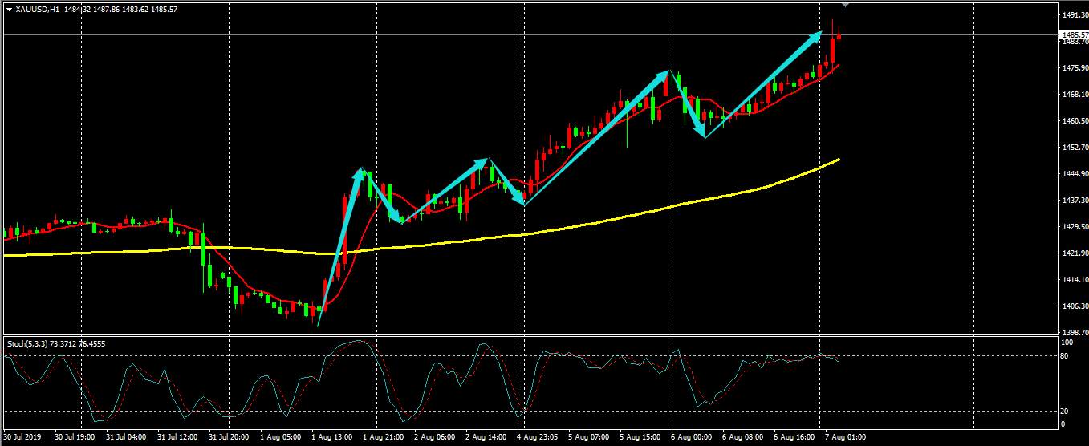Click the 1429.50 price axis label
Viewport: 1089px width, 446px height.
1075,227
